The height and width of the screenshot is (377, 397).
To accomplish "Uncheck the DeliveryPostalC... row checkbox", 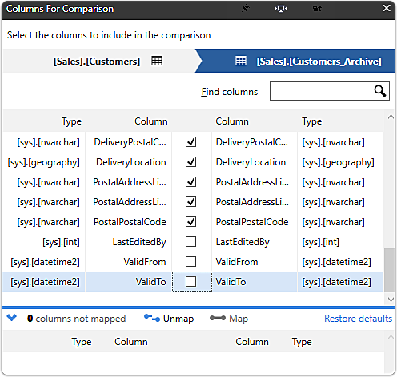I will [190, 142].
